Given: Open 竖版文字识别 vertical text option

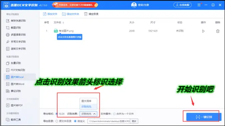Looking at the screenshot, I should 16,49.
